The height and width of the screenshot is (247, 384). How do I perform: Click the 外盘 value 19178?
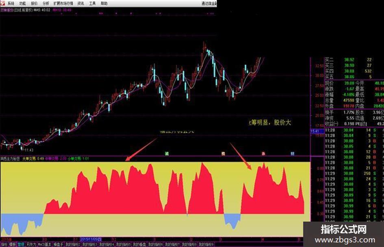349,106
